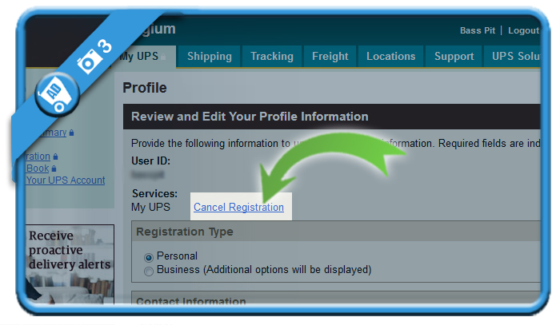Image resolution: width=560 pixels, height=325 pixels.
Task: Open the Address Book sidebar link
Action: 38,168
